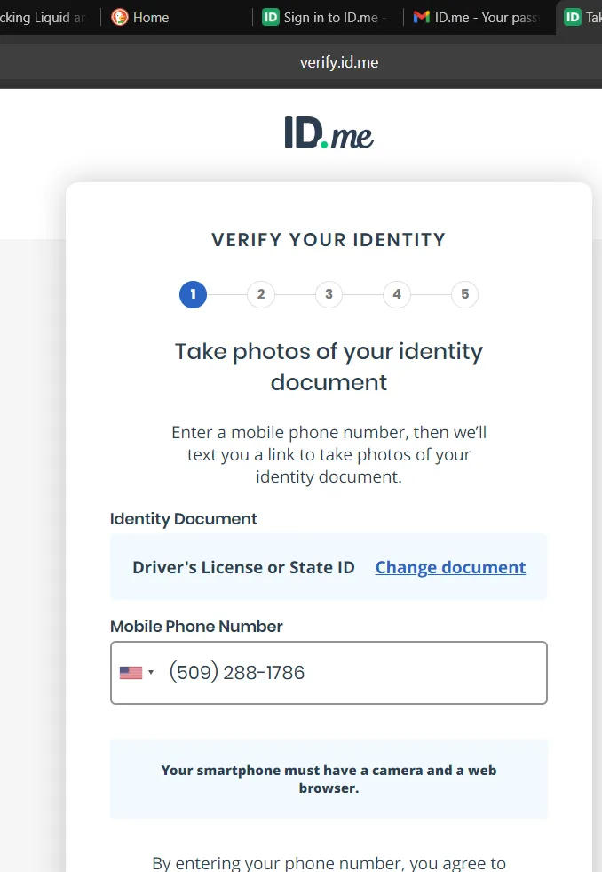Click the US flag icon in phone field
Image resolution: width=602 pixels, height=872 pixels.
(131, 673)
